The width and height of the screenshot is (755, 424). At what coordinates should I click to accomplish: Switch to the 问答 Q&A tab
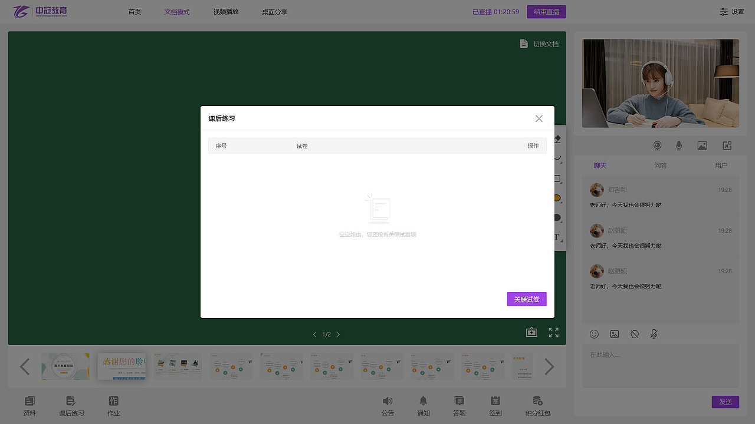(x=661, y=165)
